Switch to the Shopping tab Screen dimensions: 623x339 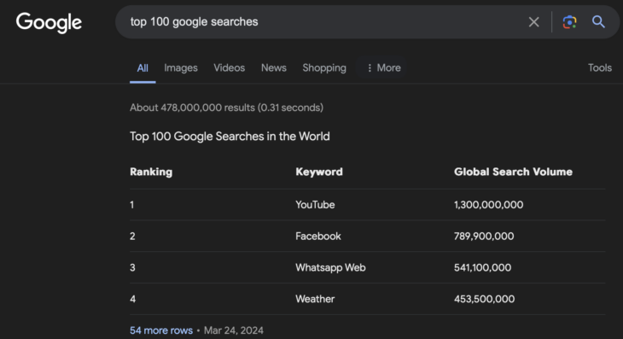pos(324,68)
